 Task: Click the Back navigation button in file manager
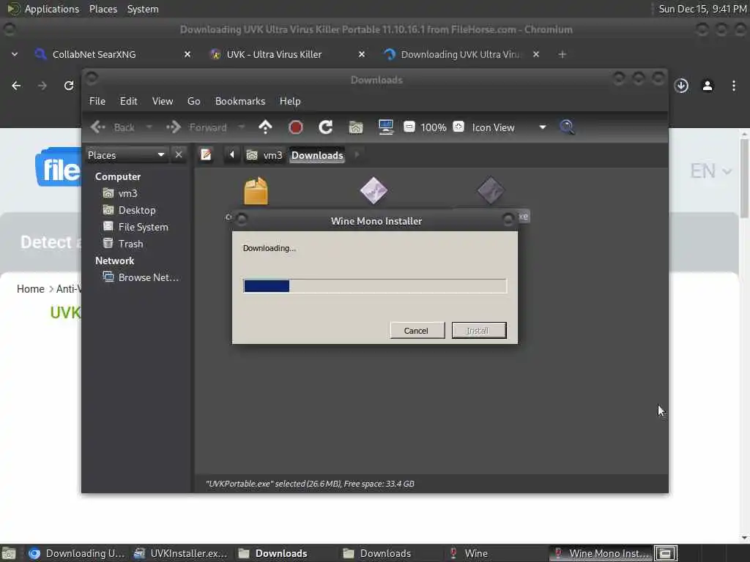(112, 127)
